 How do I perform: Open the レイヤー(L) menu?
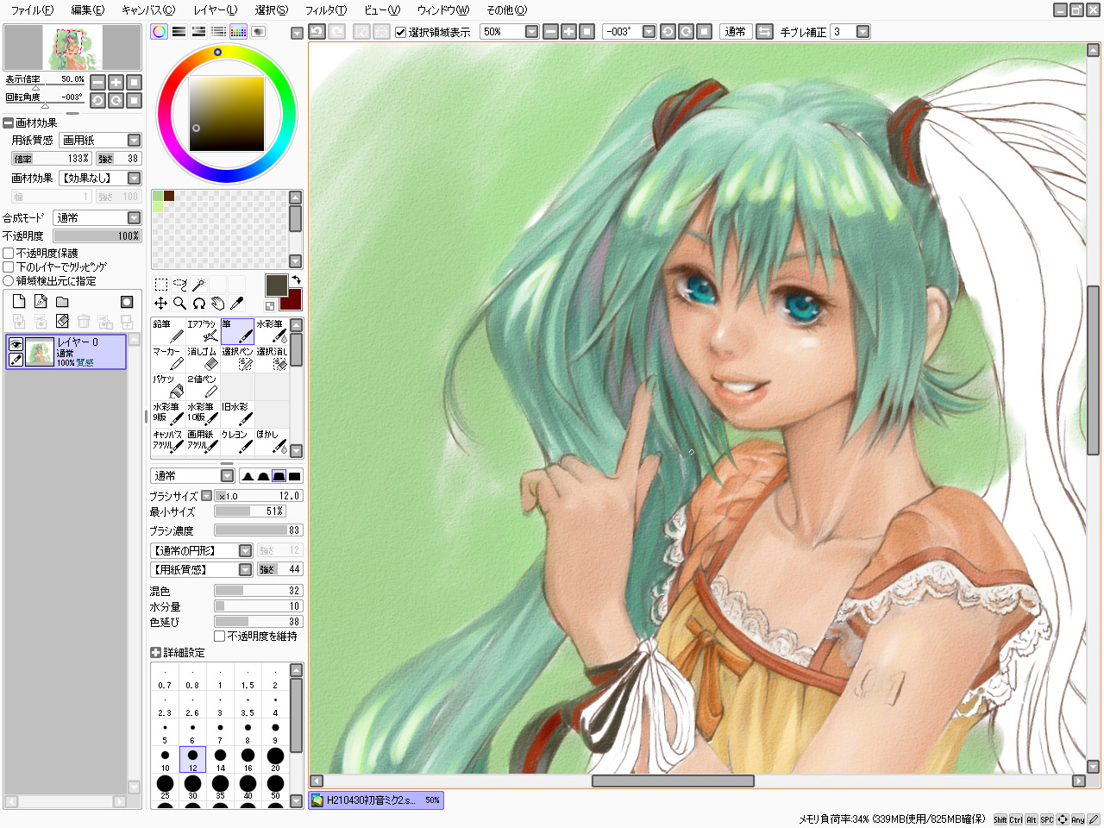215,10
